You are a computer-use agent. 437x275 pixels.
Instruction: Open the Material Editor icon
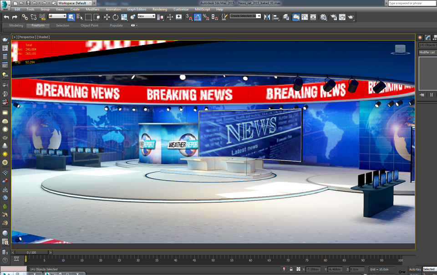(323, 17)
